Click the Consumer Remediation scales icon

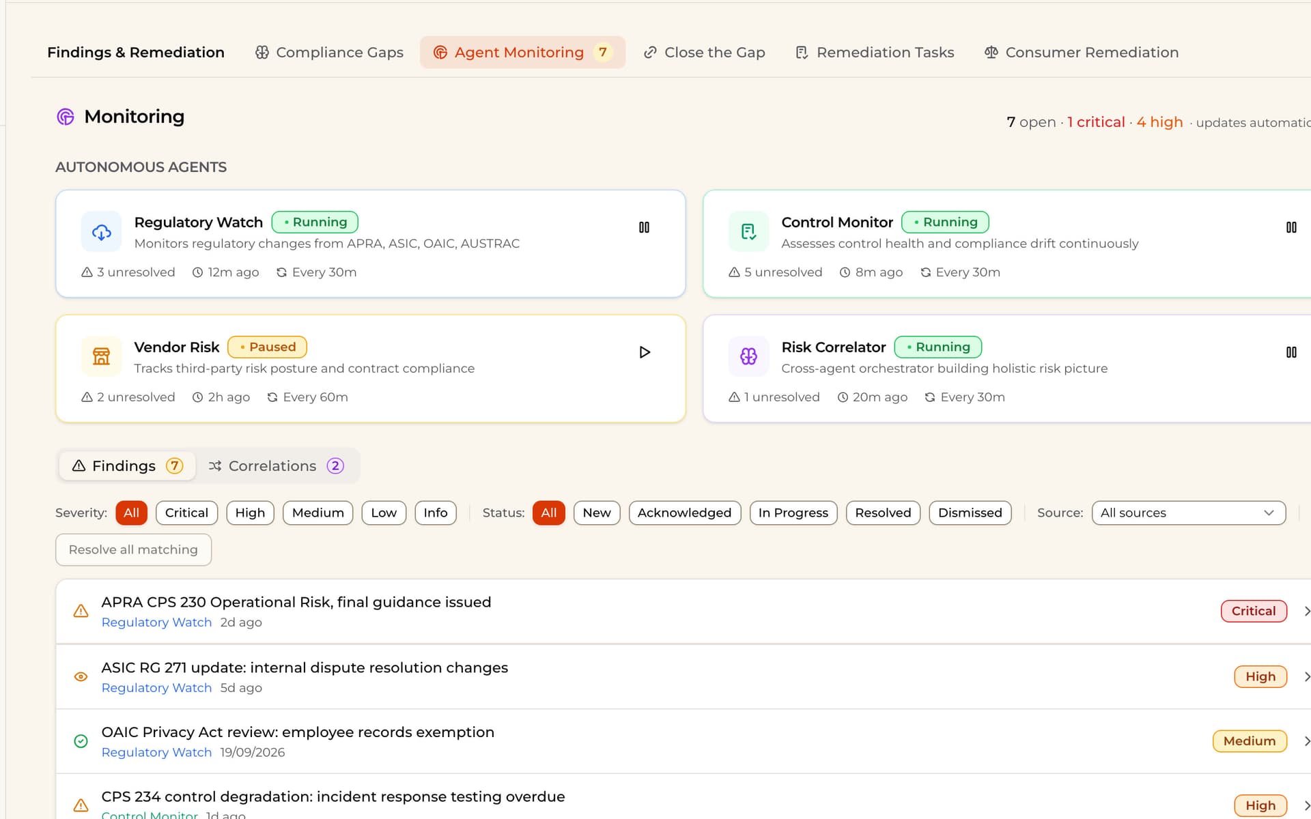[991, 53]
